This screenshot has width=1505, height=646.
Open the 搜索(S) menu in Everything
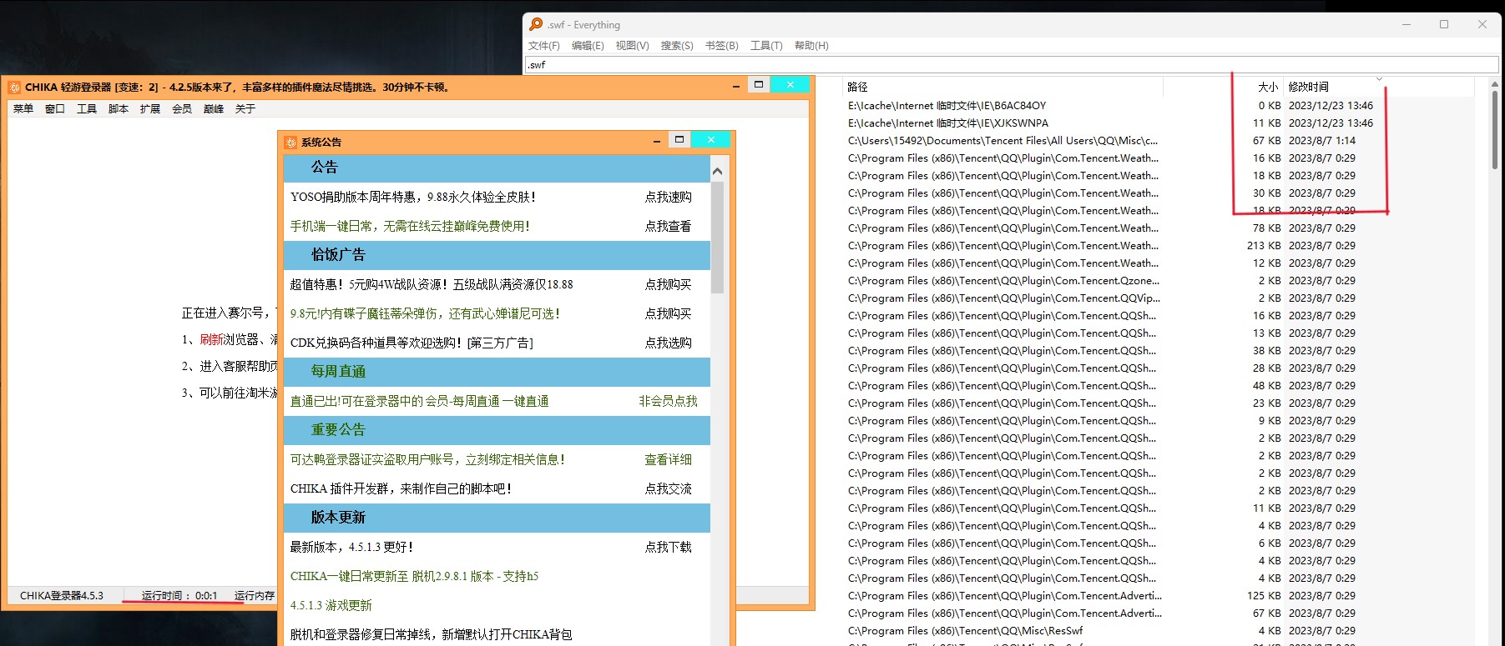tap(677, 46)
